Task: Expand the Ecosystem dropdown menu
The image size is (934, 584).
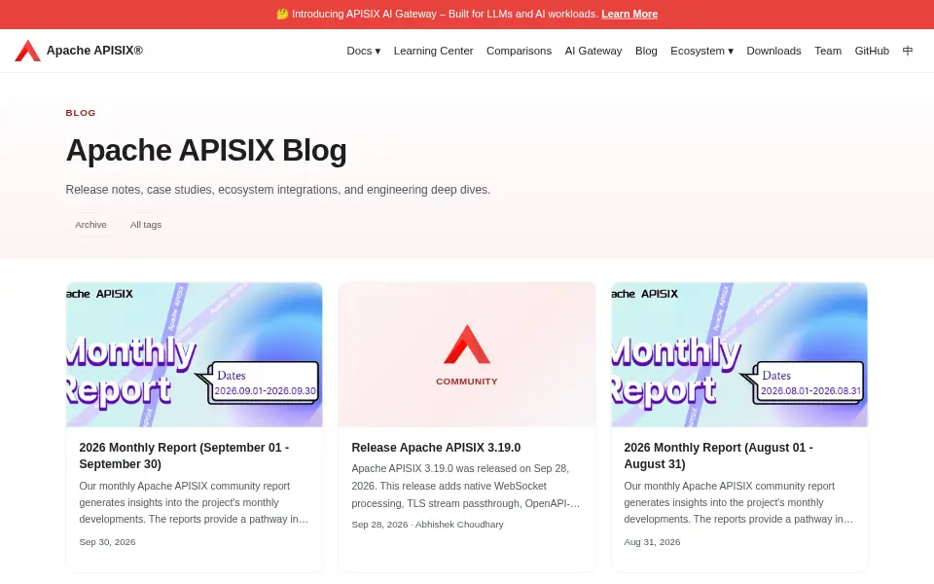Action: (701, 51)
